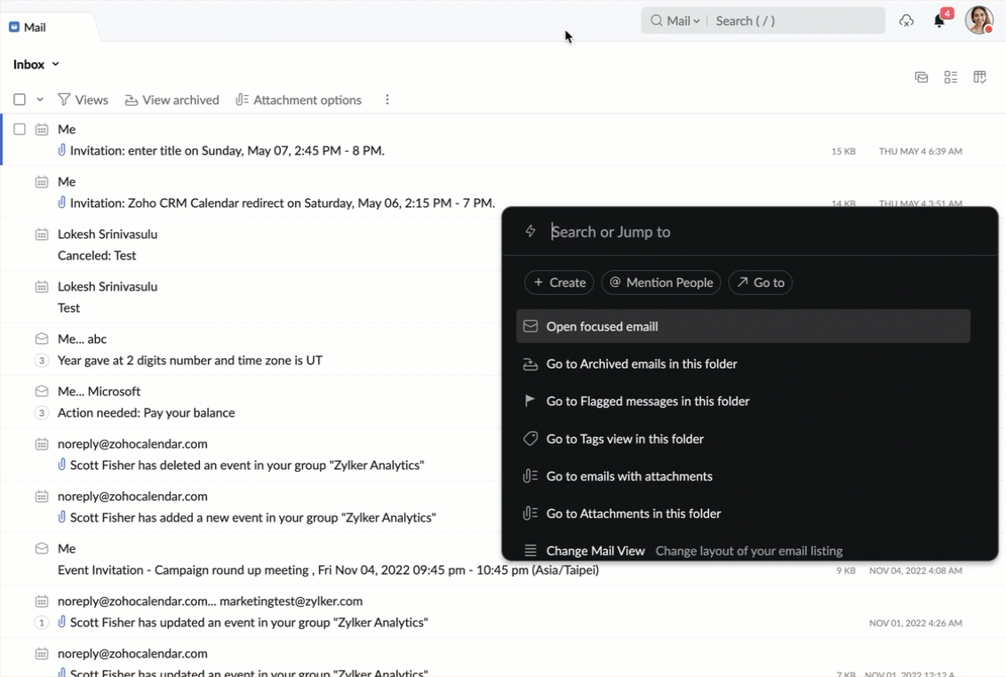1006x677 pixels.
Task: Open the Mail search scope dropdown
Action: (676, 21)
